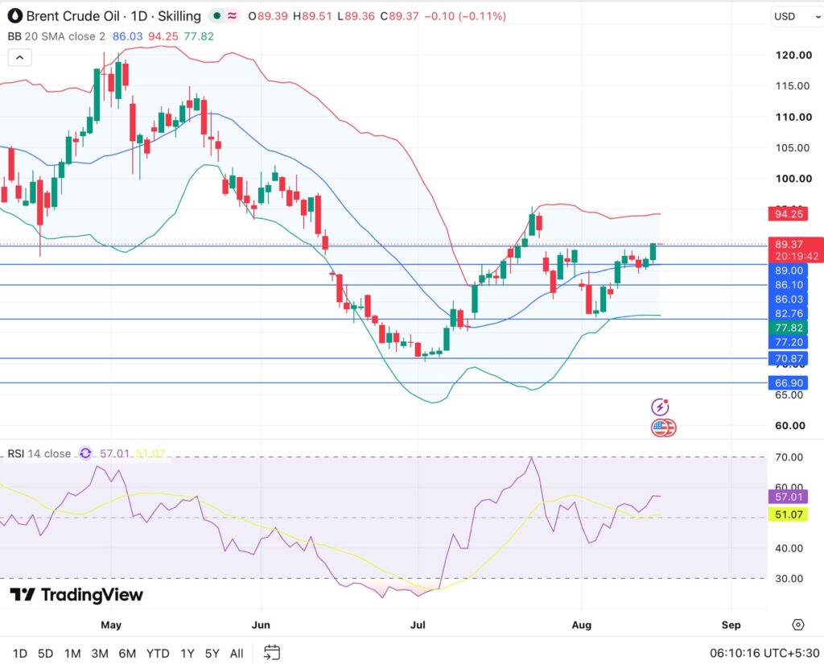
Task: Click the blue BB value 86.03 in legend
Action: [127, 36]
